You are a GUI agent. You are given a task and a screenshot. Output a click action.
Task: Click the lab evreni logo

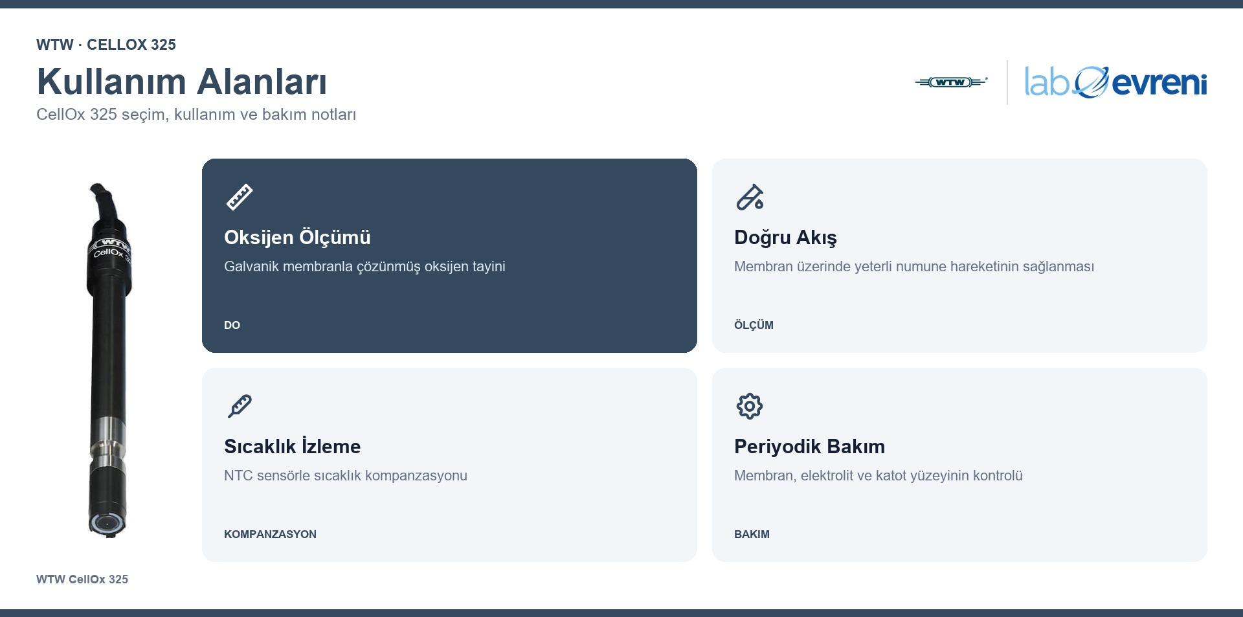(x=1115, y=82)
